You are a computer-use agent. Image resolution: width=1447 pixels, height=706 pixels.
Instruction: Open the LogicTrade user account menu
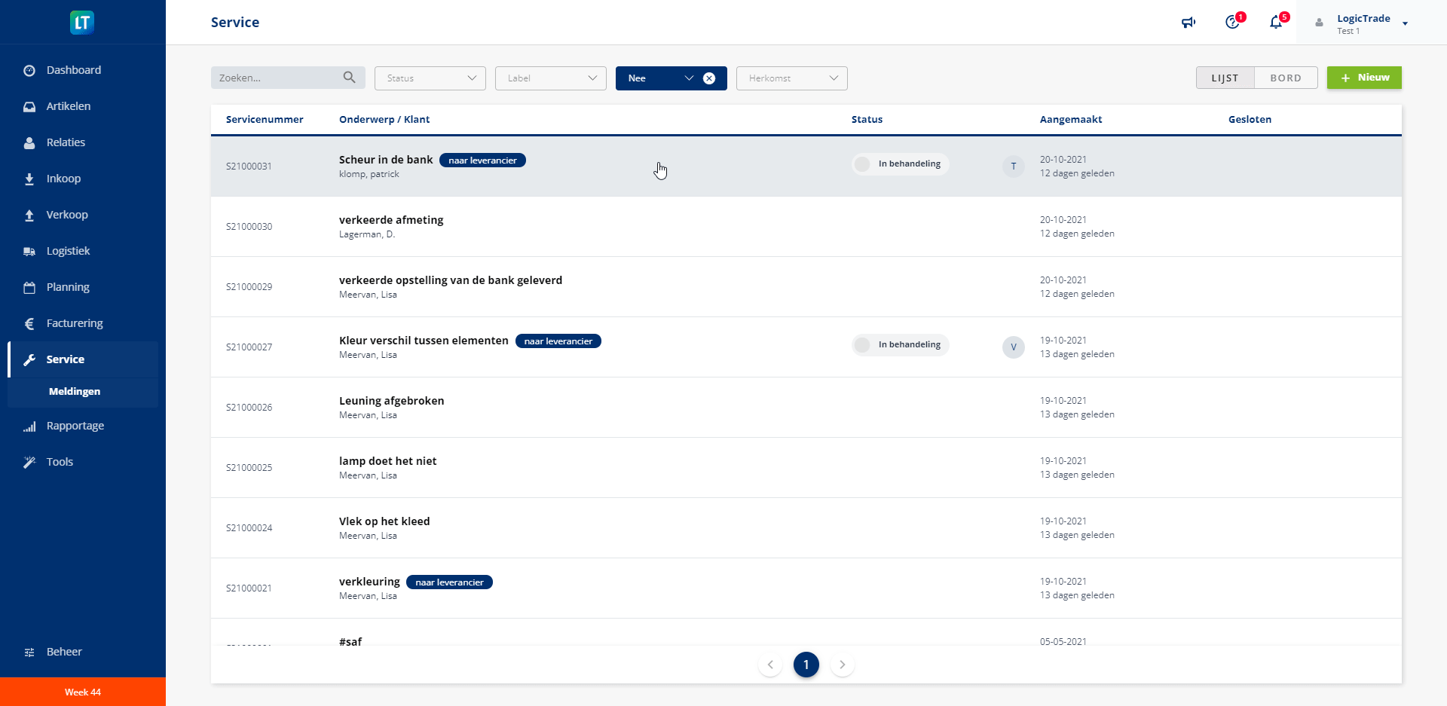(x=1363, y=23)
